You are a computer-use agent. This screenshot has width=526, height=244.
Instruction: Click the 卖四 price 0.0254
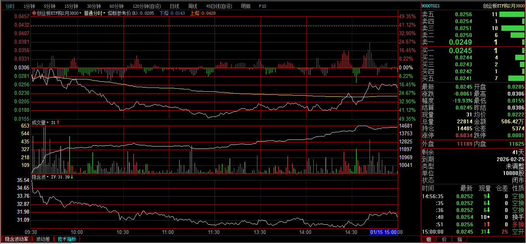463,21
